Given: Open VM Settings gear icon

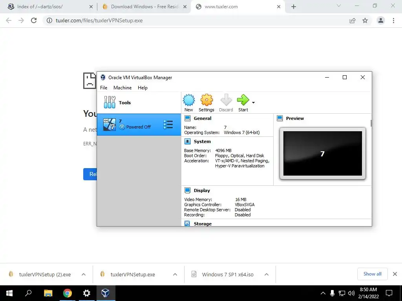Looking at the screenshot, I should (x=206, y=100).
